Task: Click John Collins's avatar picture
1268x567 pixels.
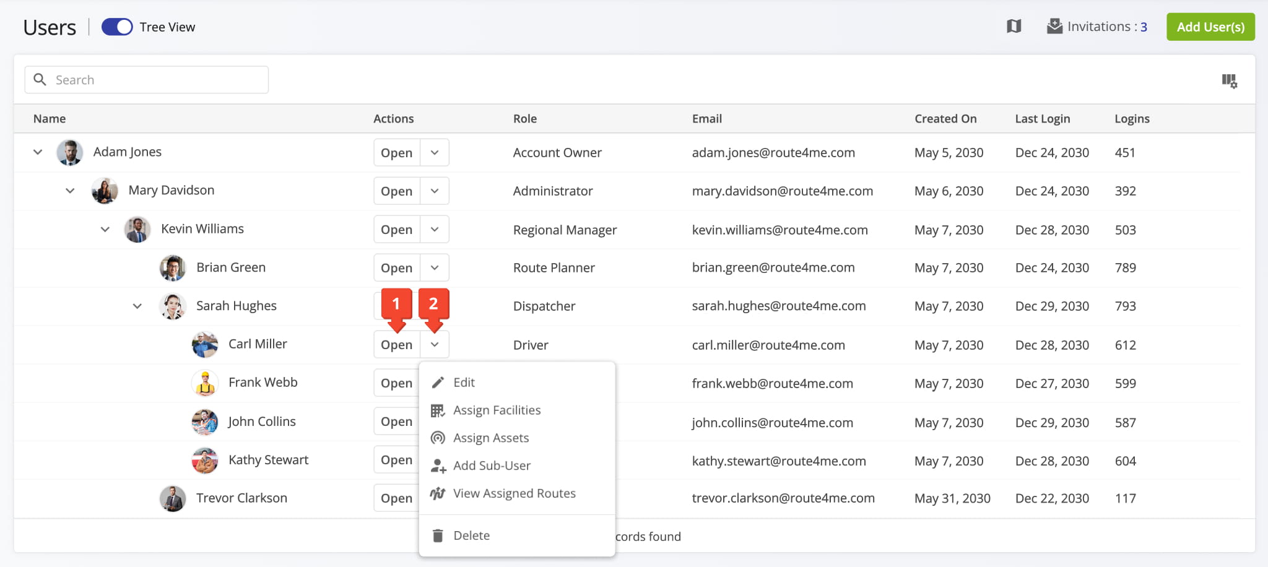Action: tap(205, 422)
